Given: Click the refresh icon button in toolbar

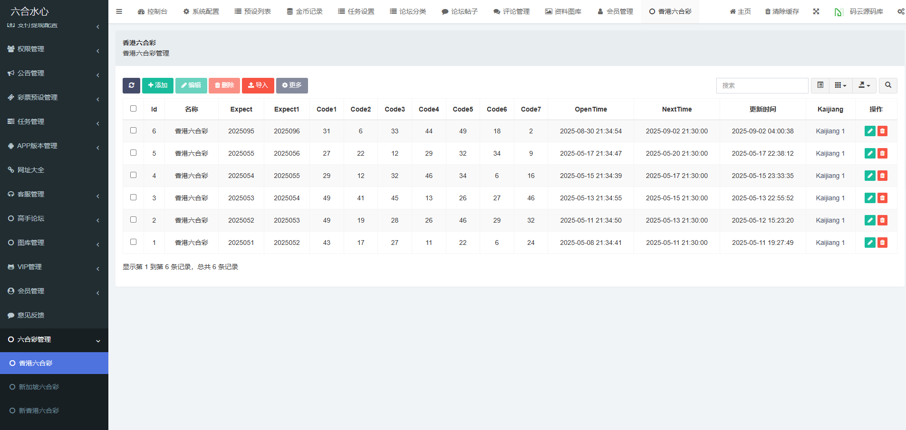Looking at the screenshot, I should [x=131, y=85].
